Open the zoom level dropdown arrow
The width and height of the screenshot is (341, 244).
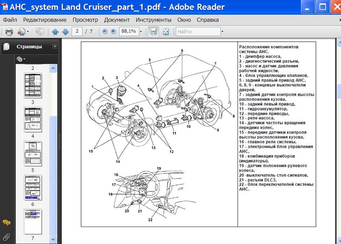click(141, 31)
